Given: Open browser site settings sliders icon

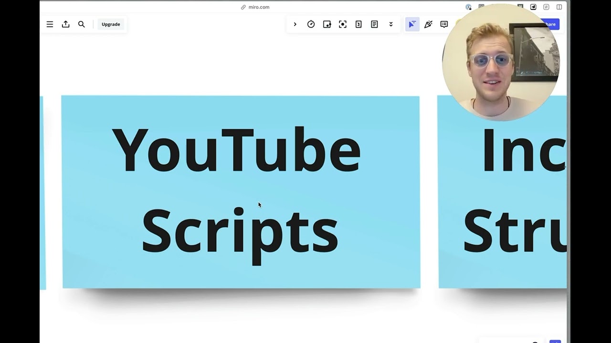Looking at the screenshot, I should 546,7.
